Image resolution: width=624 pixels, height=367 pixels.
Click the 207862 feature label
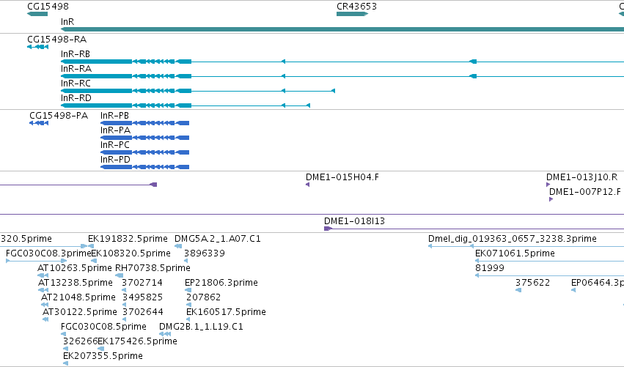click(203, 297)
